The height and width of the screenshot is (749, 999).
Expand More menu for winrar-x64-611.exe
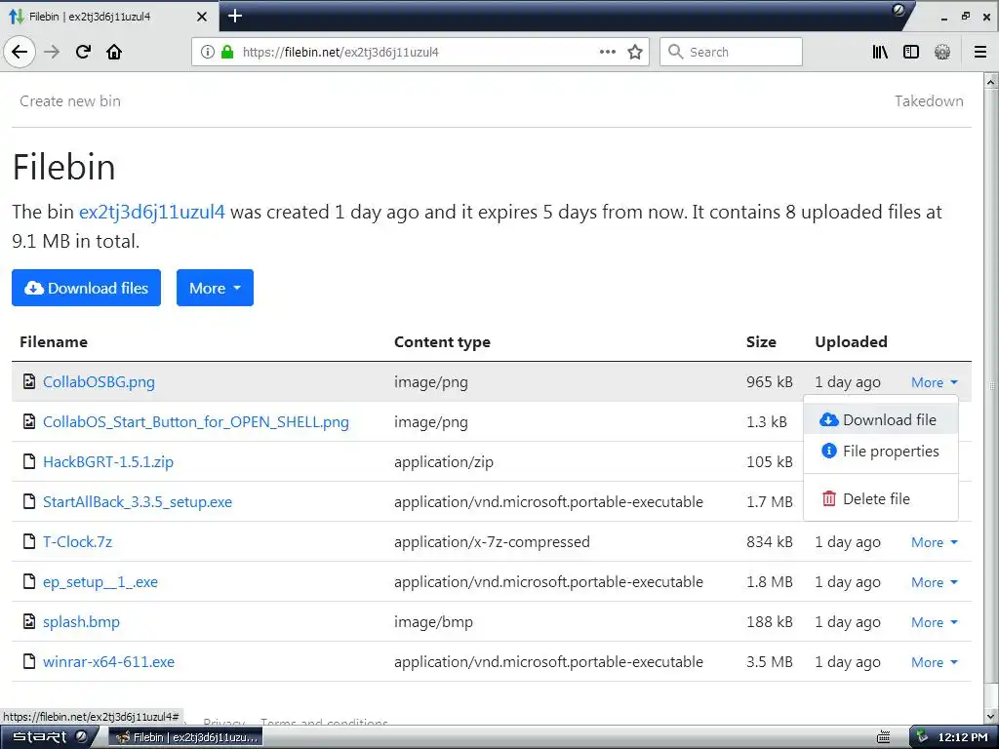coord(934,662)
